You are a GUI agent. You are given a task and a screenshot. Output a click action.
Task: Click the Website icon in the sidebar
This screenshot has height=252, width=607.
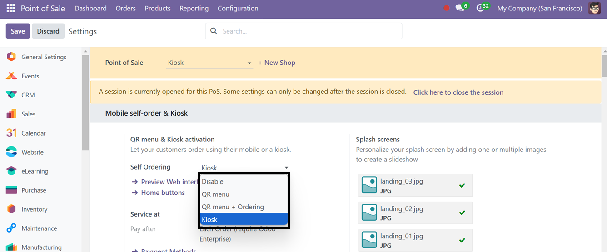click(11, 152)
